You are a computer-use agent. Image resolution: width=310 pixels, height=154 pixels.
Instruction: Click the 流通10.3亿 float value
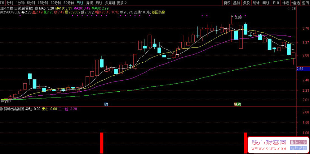(x=142, y=12)
